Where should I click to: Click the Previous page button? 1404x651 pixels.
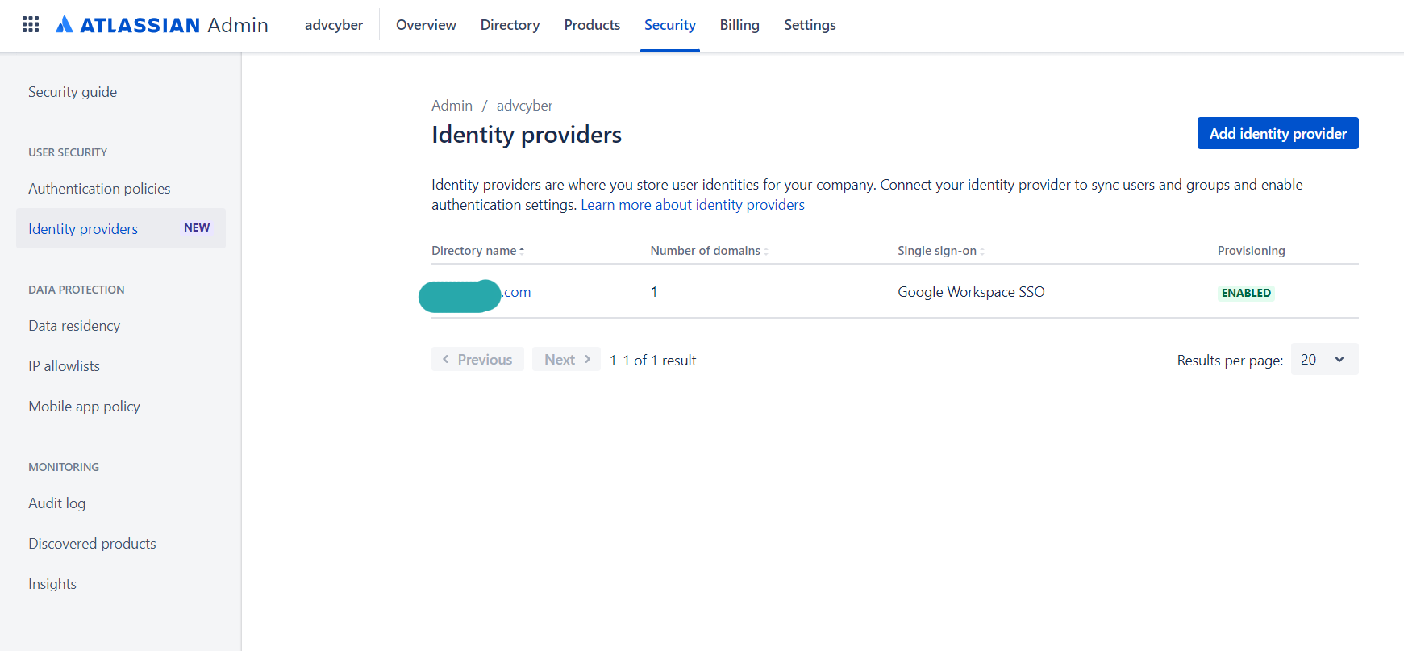point(477,359)
